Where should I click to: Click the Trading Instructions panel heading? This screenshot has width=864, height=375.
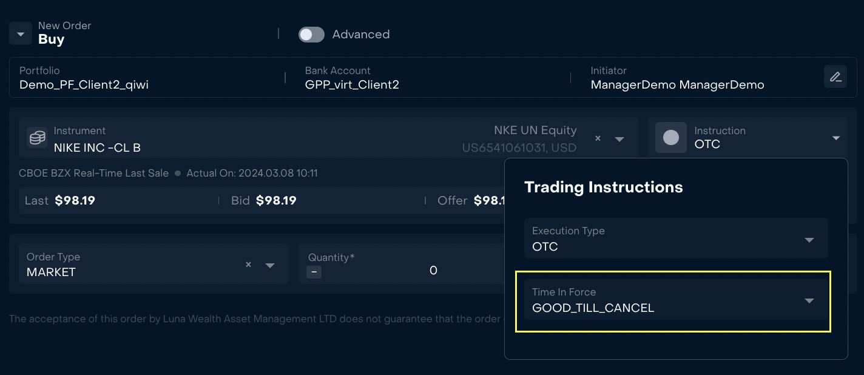(603, 187)
